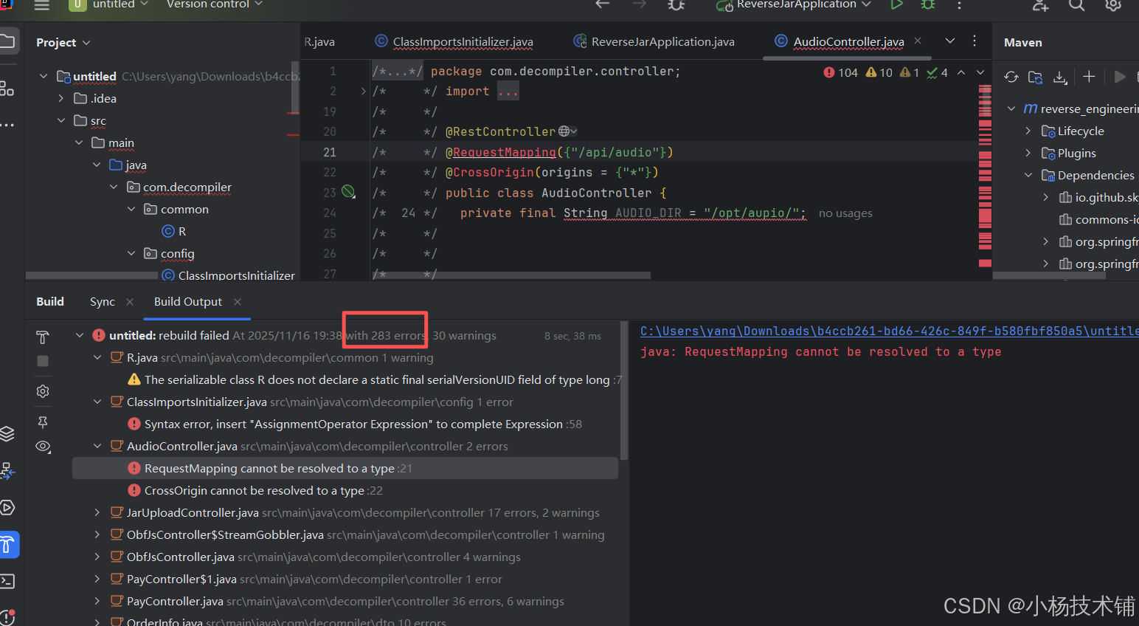Show the hidden editor tabs list
The height and width of the screenshot is (626, 1139).
pyautogui.click(x=950, y=41)
